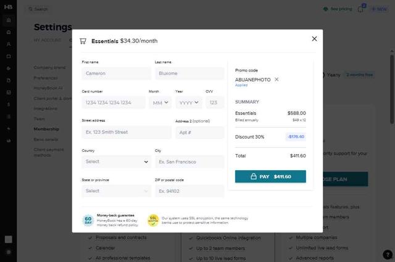Click the page vertical scrollbar
This screenshot has width=395, height=262.
point(392,89)
